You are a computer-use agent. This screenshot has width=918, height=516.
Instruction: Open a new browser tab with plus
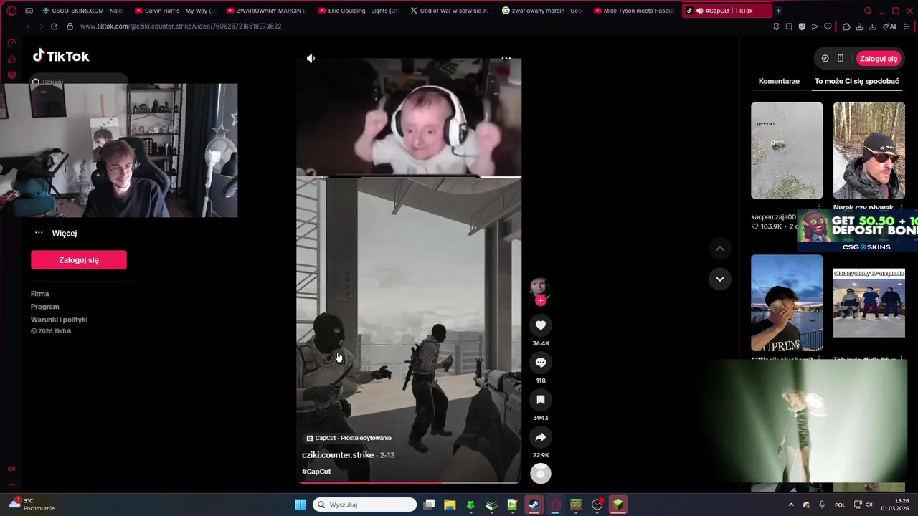pyautogui.click(x=778, y=11)
